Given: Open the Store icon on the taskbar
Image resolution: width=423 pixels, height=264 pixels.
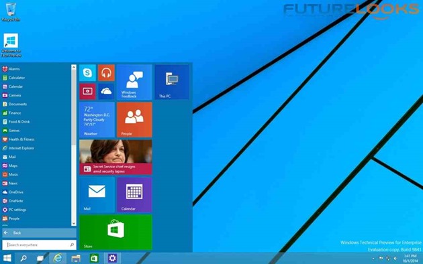Looking at the screenshot, I should point(94,259).
